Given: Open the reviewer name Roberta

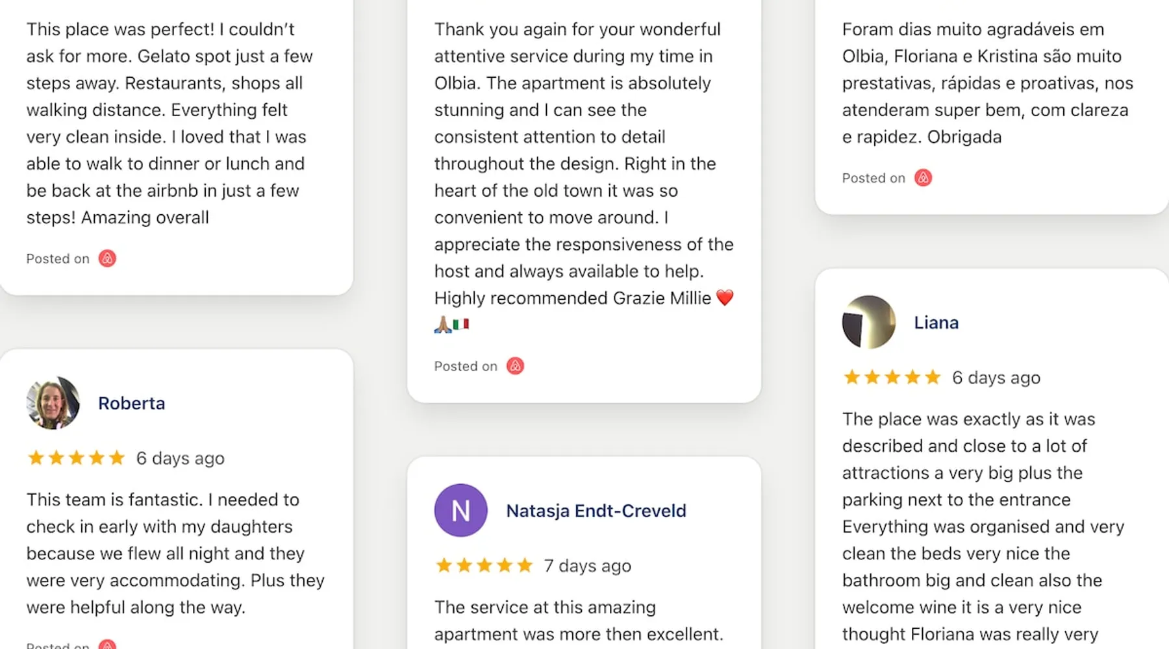Looking at the screenshot, I should 131,403.
